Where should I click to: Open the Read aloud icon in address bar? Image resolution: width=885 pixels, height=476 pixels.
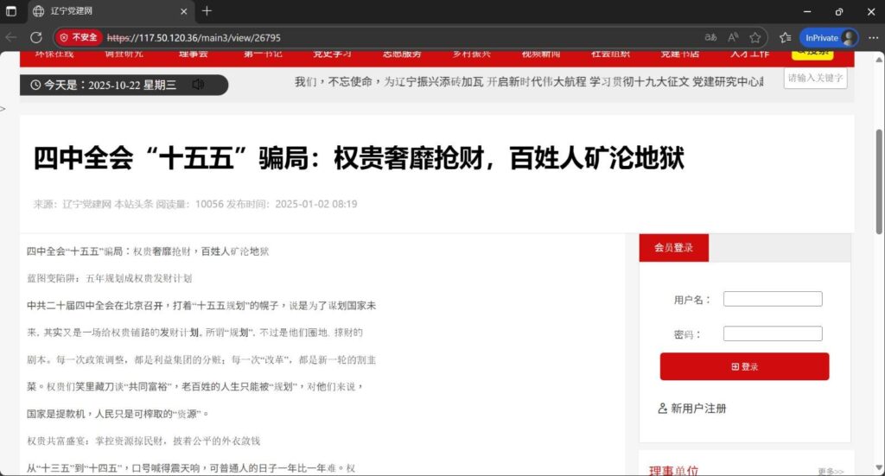(x=733, y=38)
